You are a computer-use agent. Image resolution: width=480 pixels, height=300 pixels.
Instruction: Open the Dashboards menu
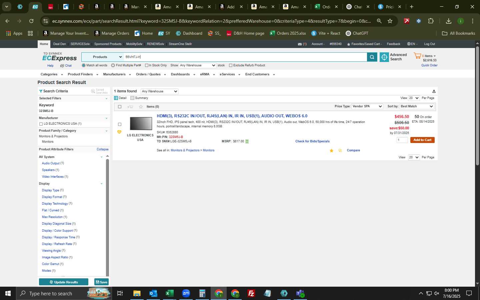click(x=183, y=74)
